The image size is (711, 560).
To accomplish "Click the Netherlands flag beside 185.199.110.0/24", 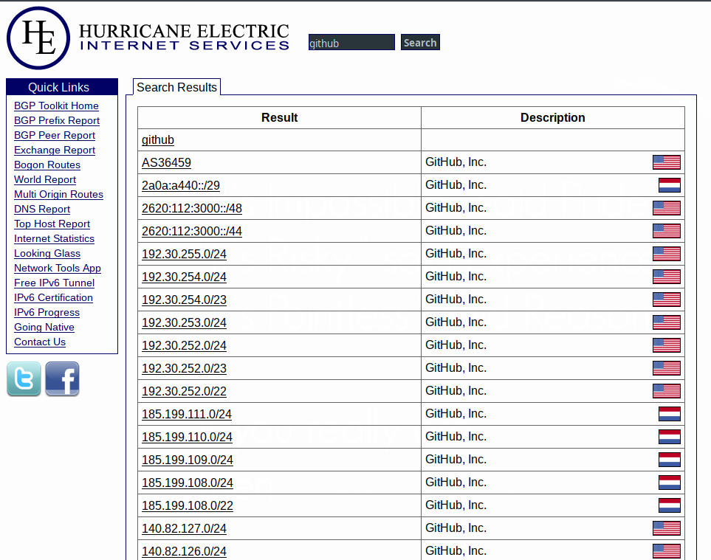I will [670, 437].
